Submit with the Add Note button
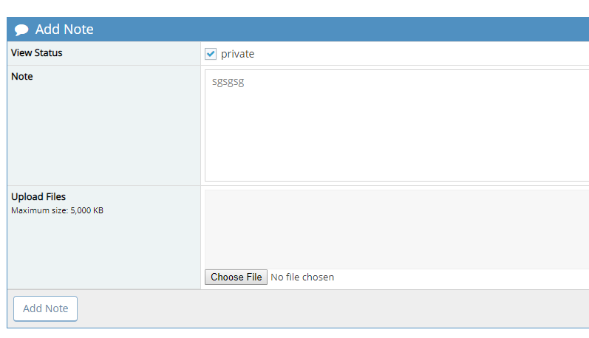The image size is (589, 338). click(x=46, y=308)
